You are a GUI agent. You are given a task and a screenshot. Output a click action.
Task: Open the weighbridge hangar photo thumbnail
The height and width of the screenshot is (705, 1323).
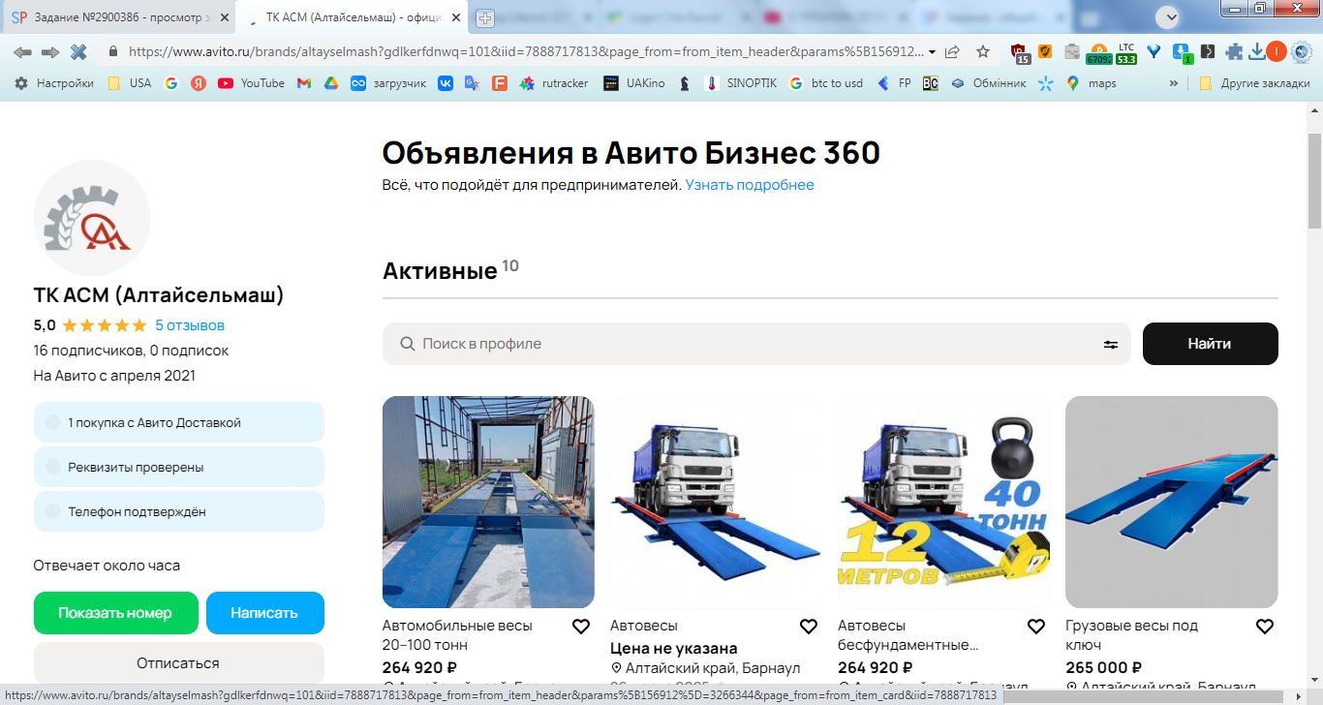click(x=488, y=502)
